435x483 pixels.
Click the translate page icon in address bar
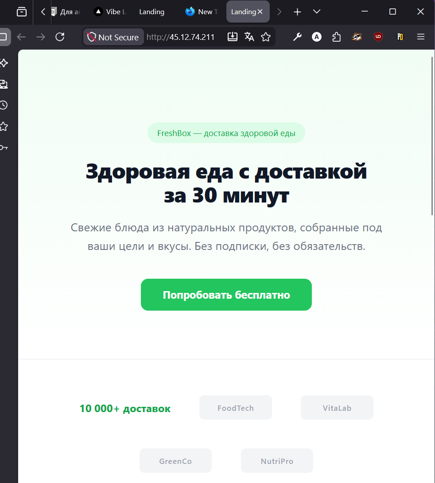coord(249,37)
